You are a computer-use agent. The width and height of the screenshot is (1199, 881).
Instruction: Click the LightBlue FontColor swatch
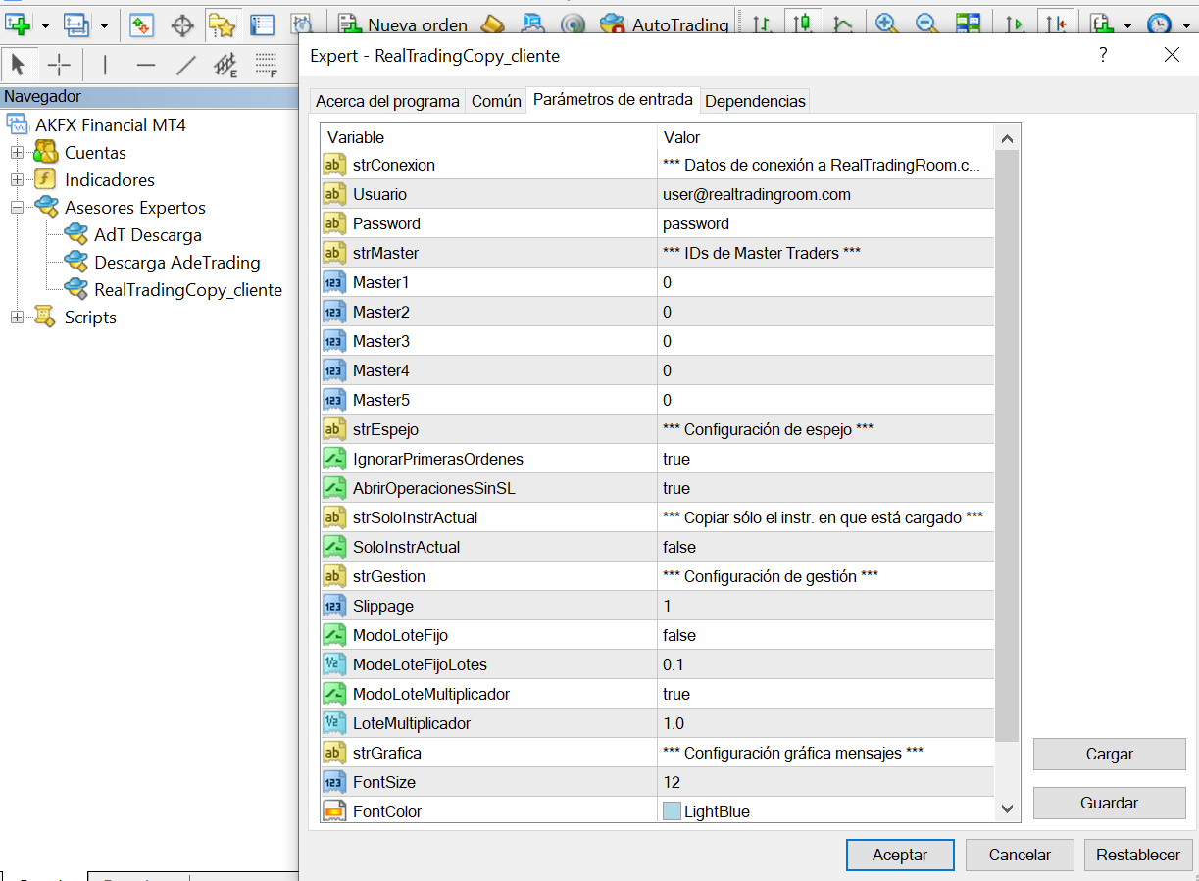click(672, 811)
